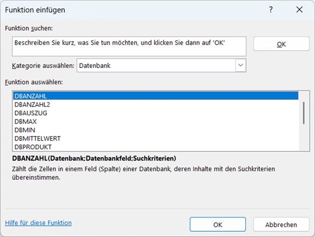315x237 pixels.
Task: Select the DBMIN function entry
Action: tap(155, 130)
